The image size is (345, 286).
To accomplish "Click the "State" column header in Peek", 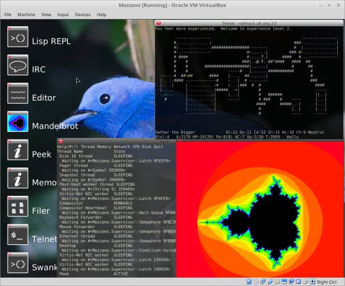I will 120,151.
